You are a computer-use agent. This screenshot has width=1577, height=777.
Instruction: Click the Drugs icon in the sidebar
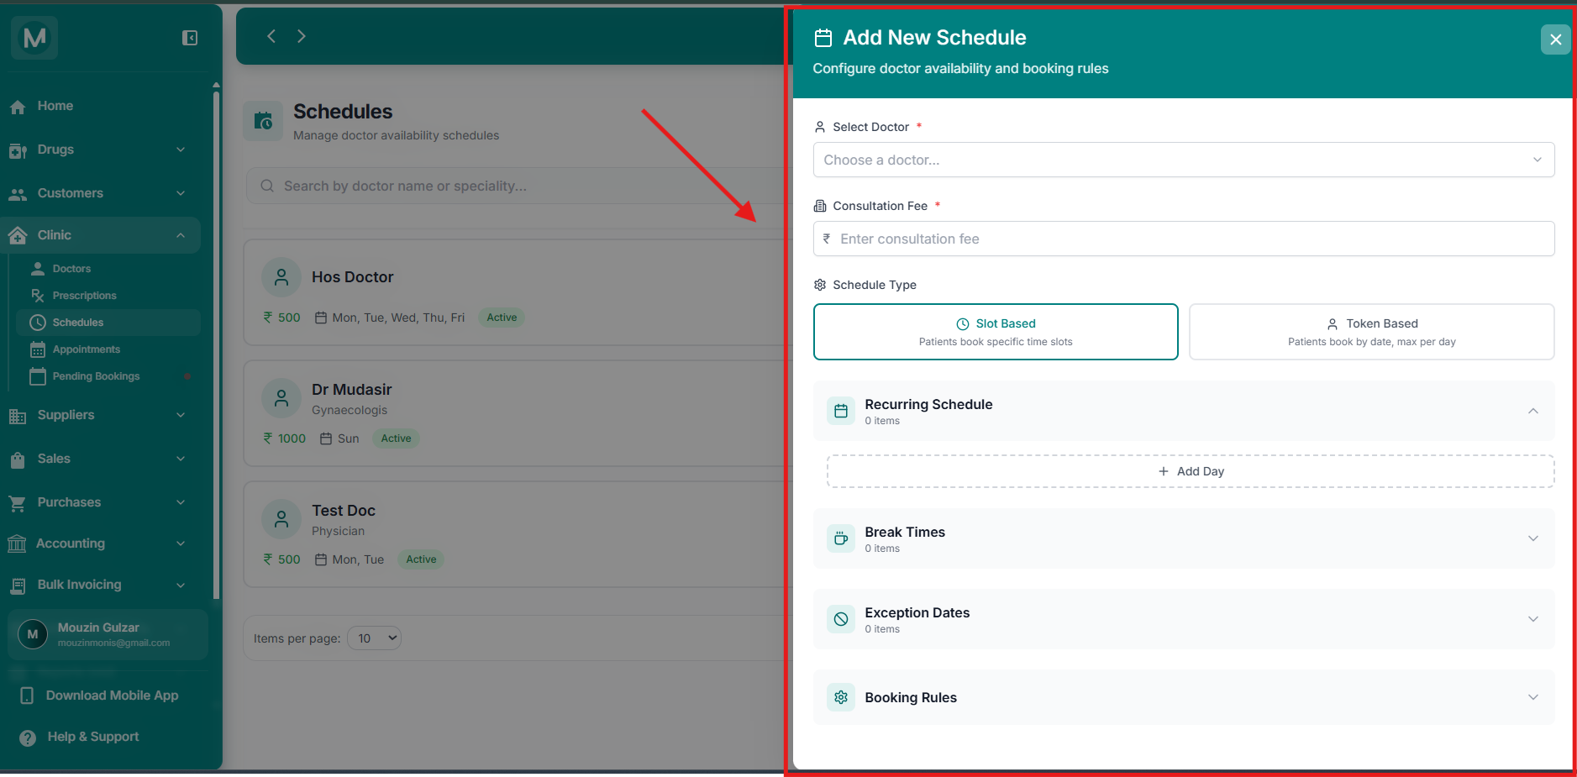point(18,150)
